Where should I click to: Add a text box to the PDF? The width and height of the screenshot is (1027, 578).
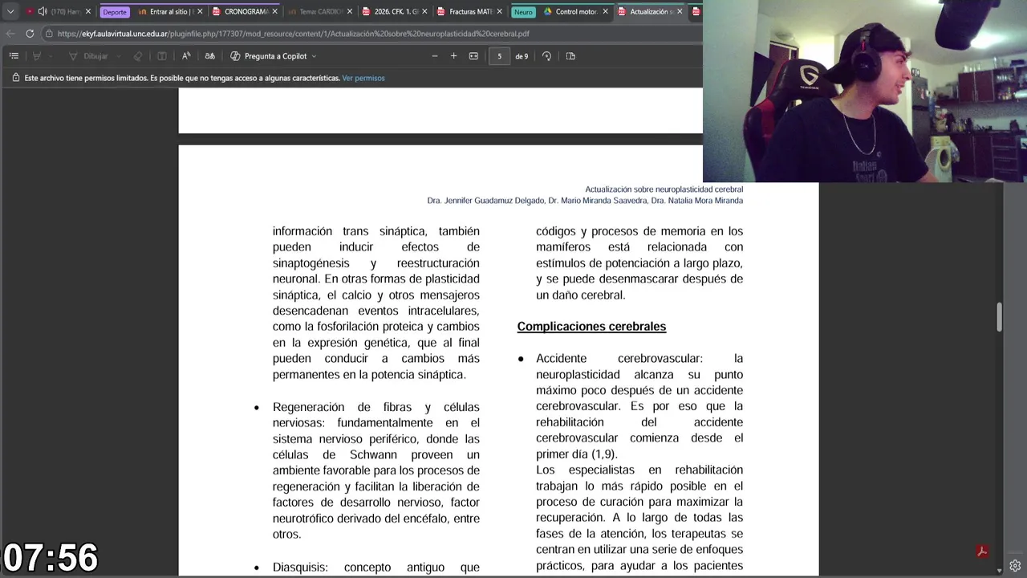162,56
